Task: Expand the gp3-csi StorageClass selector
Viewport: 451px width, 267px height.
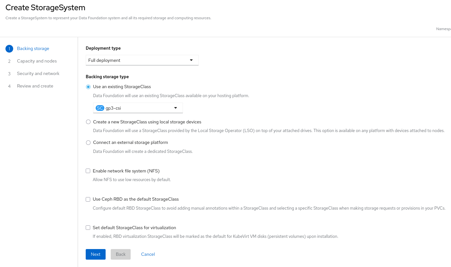Action: [138, 108]
